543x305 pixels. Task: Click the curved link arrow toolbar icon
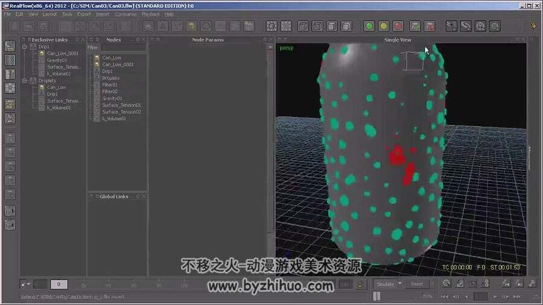coord(466,26)
